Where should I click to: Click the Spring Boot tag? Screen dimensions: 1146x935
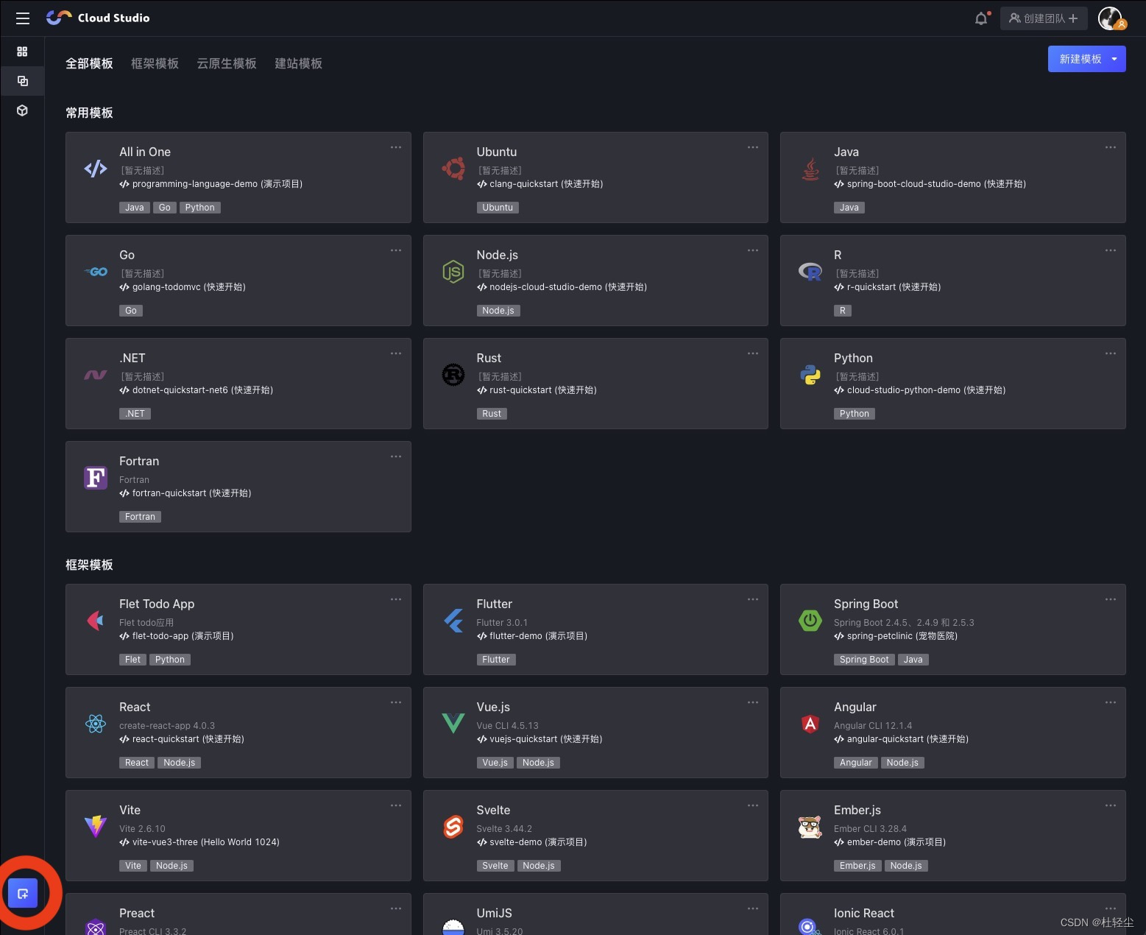[x=864, y=660]
